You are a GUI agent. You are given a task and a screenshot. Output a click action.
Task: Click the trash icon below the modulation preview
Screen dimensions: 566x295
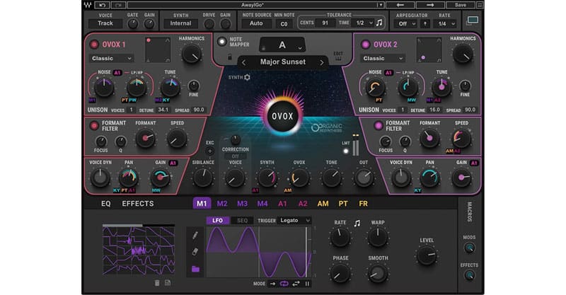point(157,283)
